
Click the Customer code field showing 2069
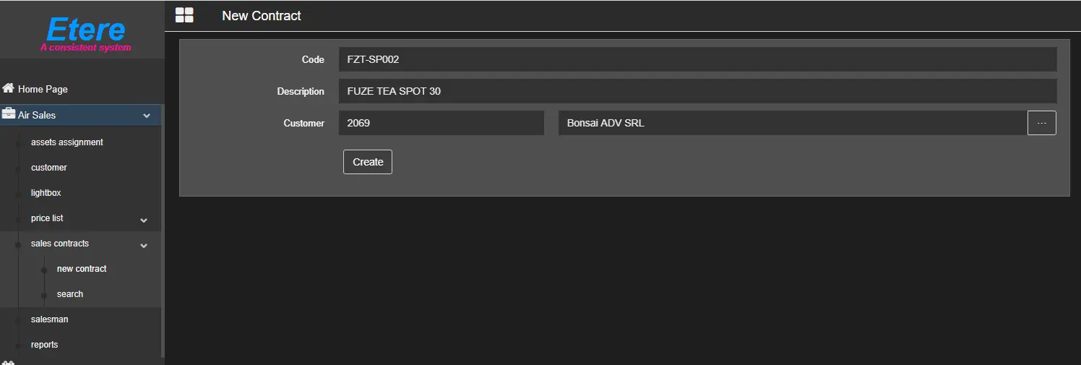pyautogui.click(x=441, y=123)
